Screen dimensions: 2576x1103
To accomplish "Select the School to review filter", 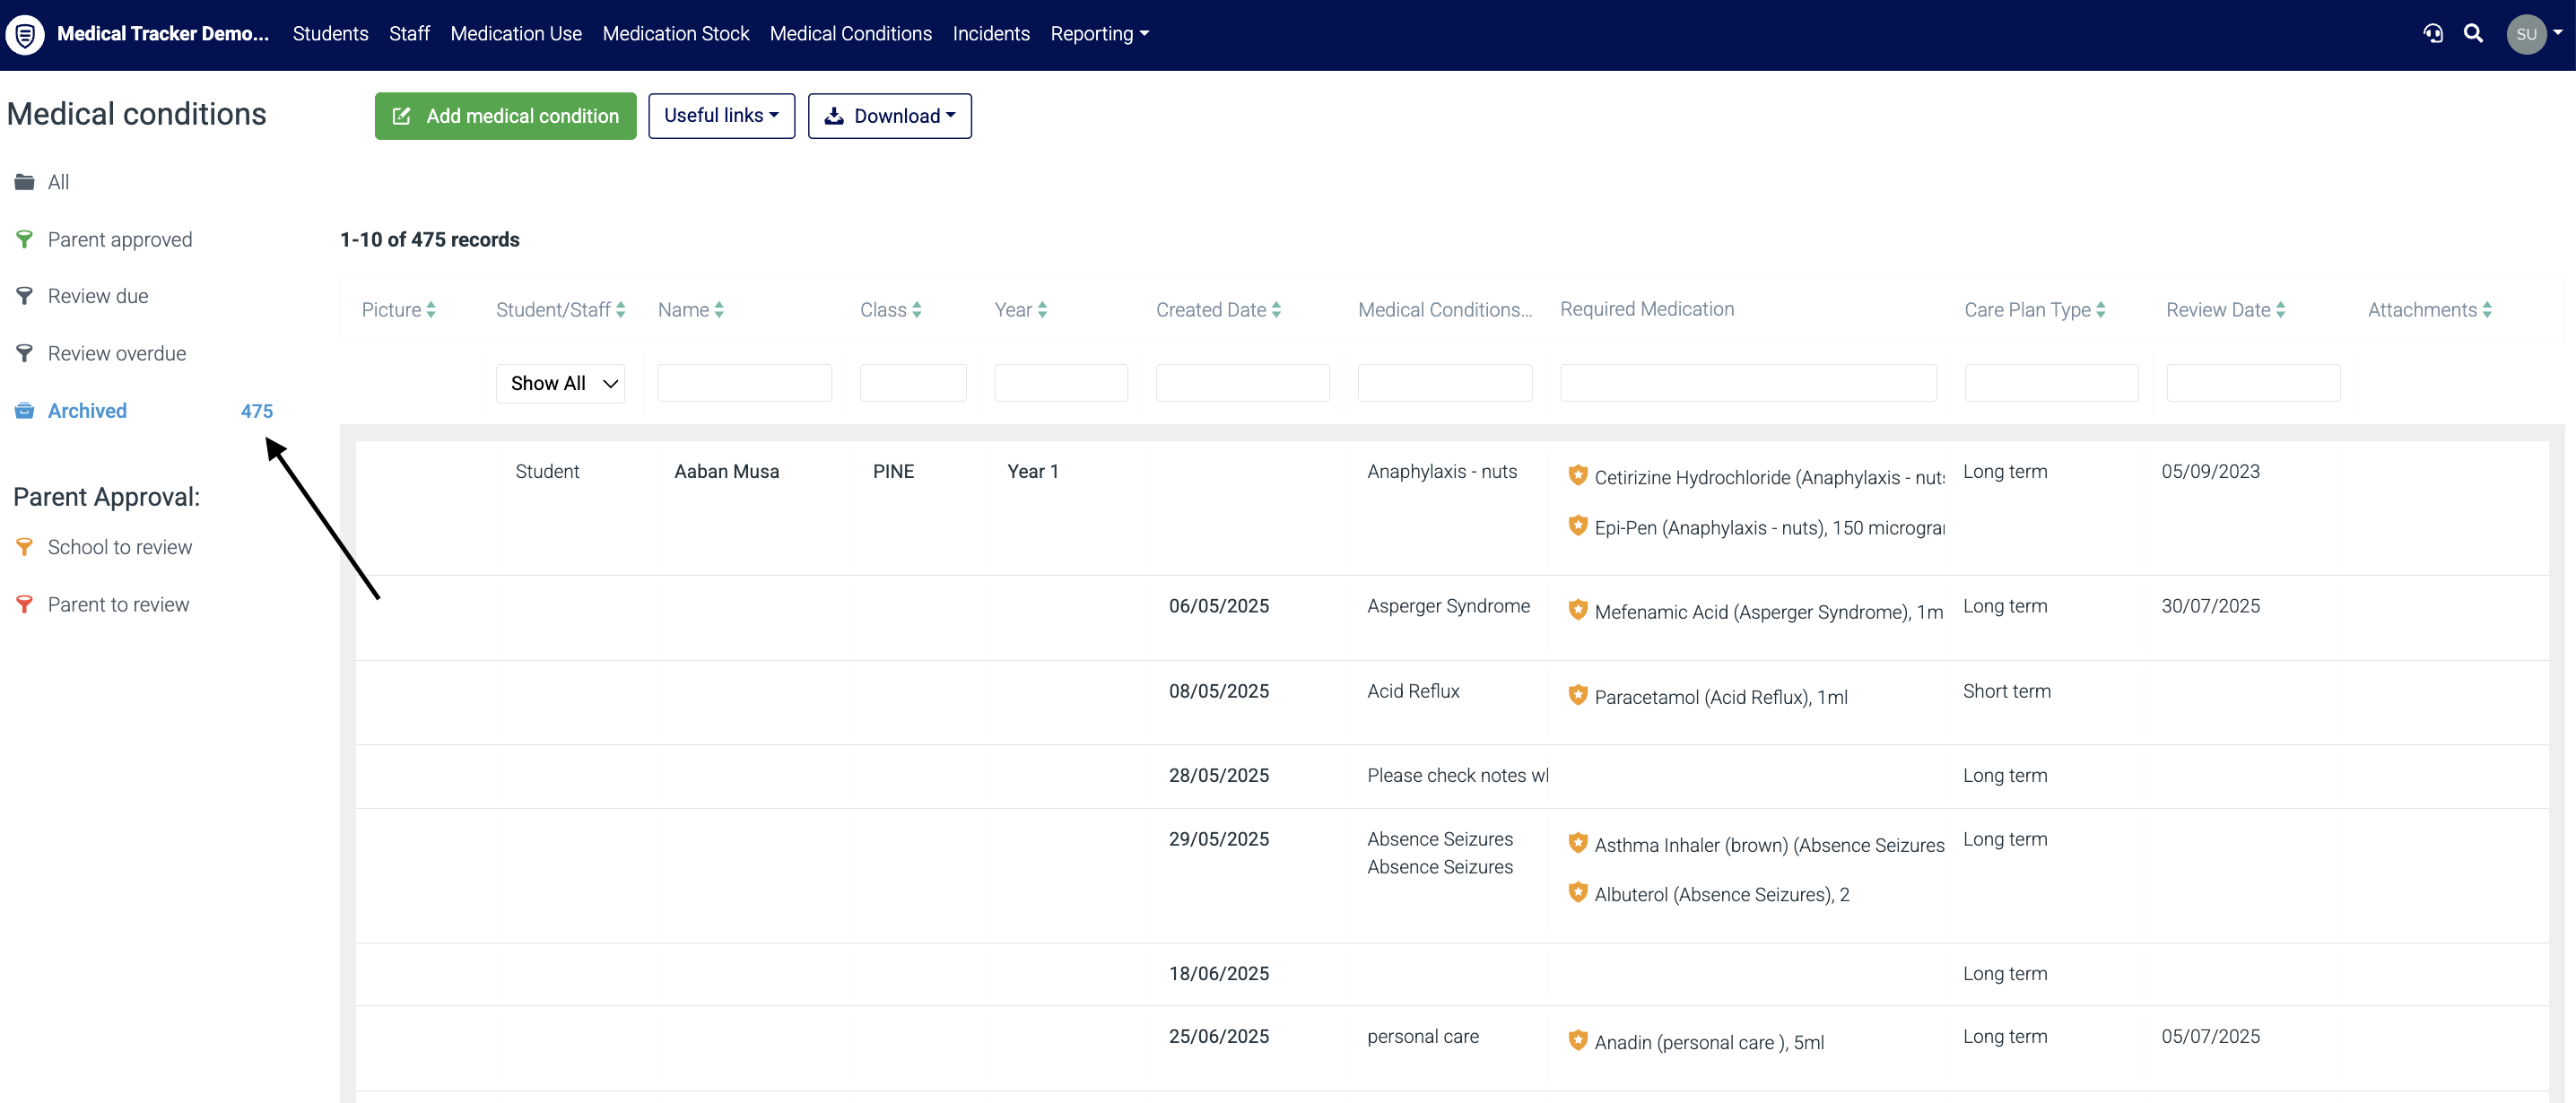I will (x=120, y=547).
